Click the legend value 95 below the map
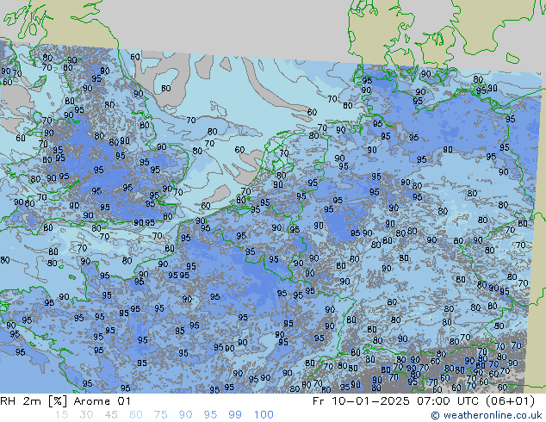Screen dimensions: 546x422 coord(210,415)
